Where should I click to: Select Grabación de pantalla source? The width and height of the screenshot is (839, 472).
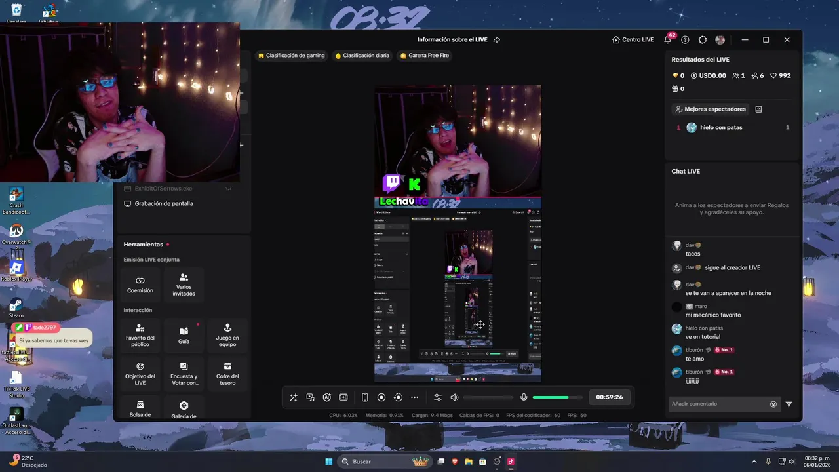pyautogui.click(x=158, y=203)
